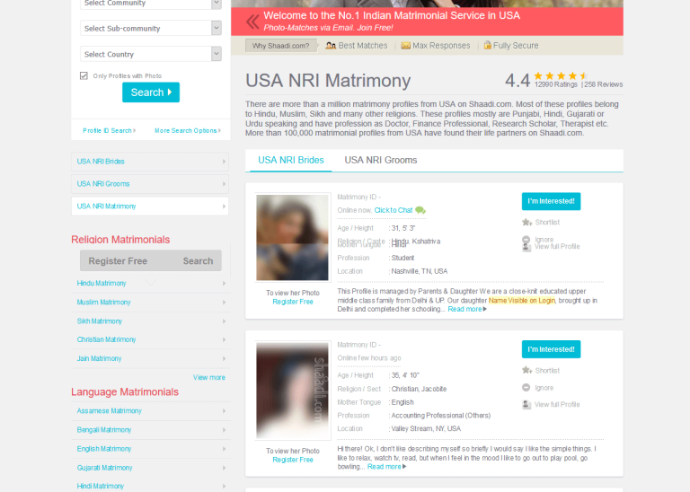
Task: Click the 258 Reviews text
Action: tap(604, 84)
